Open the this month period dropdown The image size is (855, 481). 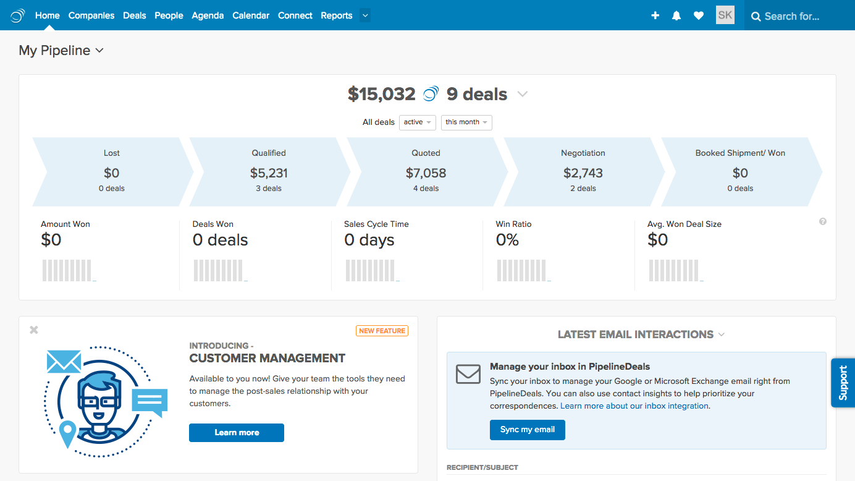point(466,122)
